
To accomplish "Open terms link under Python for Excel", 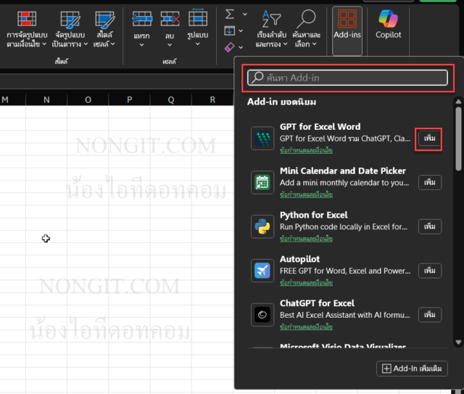I will tap(306, 239).
